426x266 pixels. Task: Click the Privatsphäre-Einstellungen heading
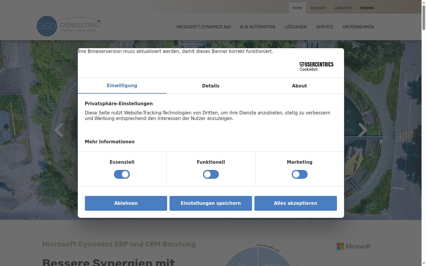119,104
